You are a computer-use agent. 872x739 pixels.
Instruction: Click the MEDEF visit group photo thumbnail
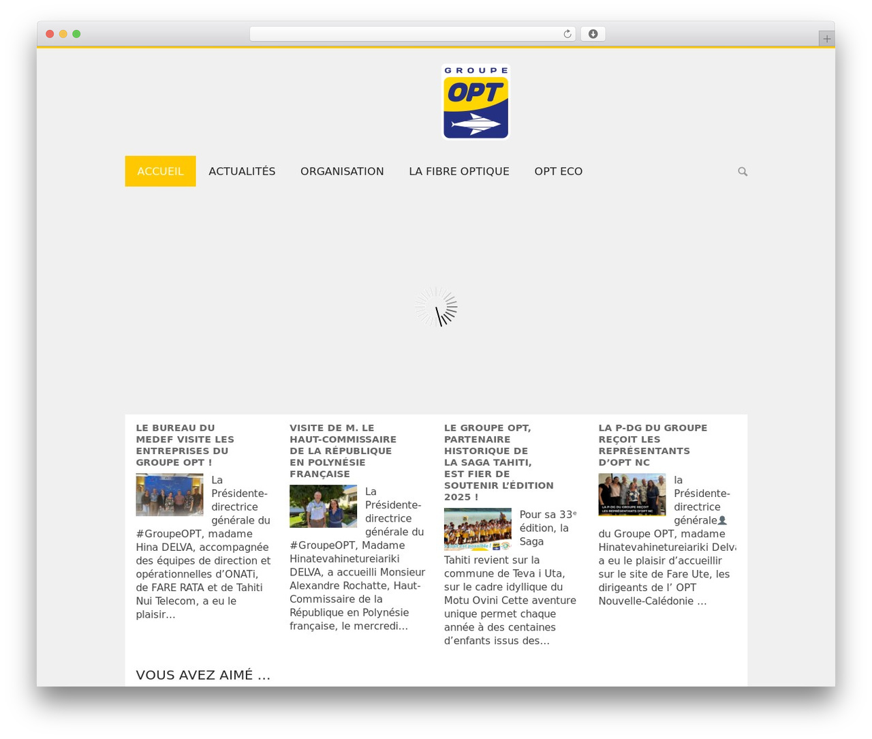170,495
